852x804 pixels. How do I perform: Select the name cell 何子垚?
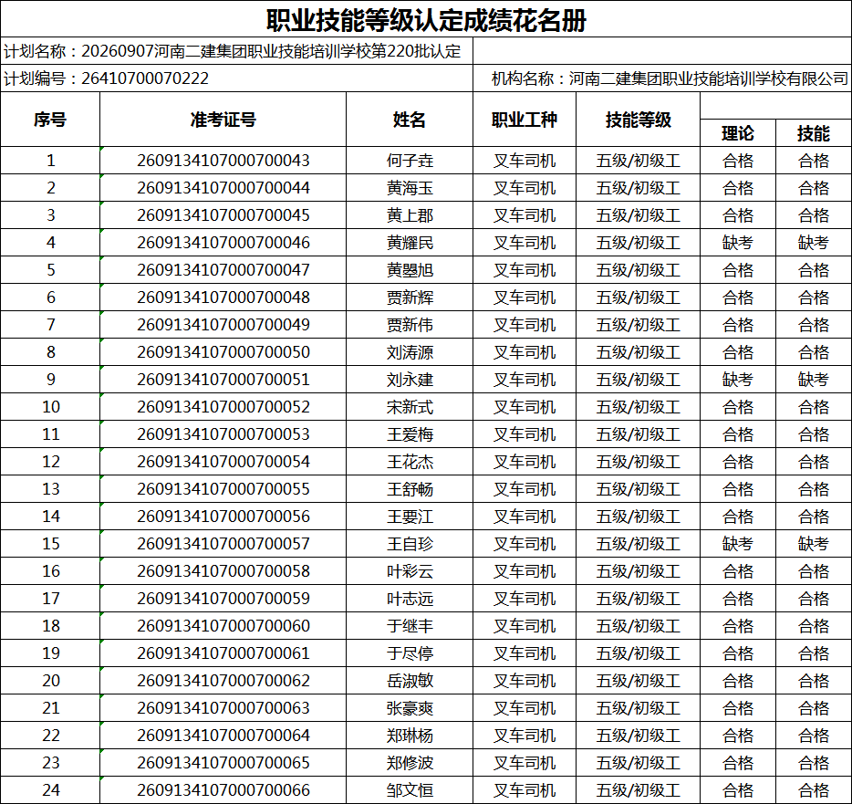(x=410, y=161)
